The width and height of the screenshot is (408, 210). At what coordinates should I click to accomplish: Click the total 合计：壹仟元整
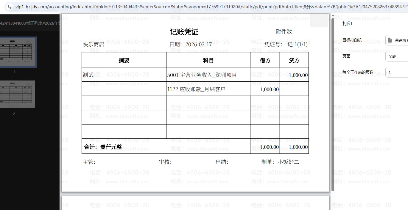[x=103, y=147]
